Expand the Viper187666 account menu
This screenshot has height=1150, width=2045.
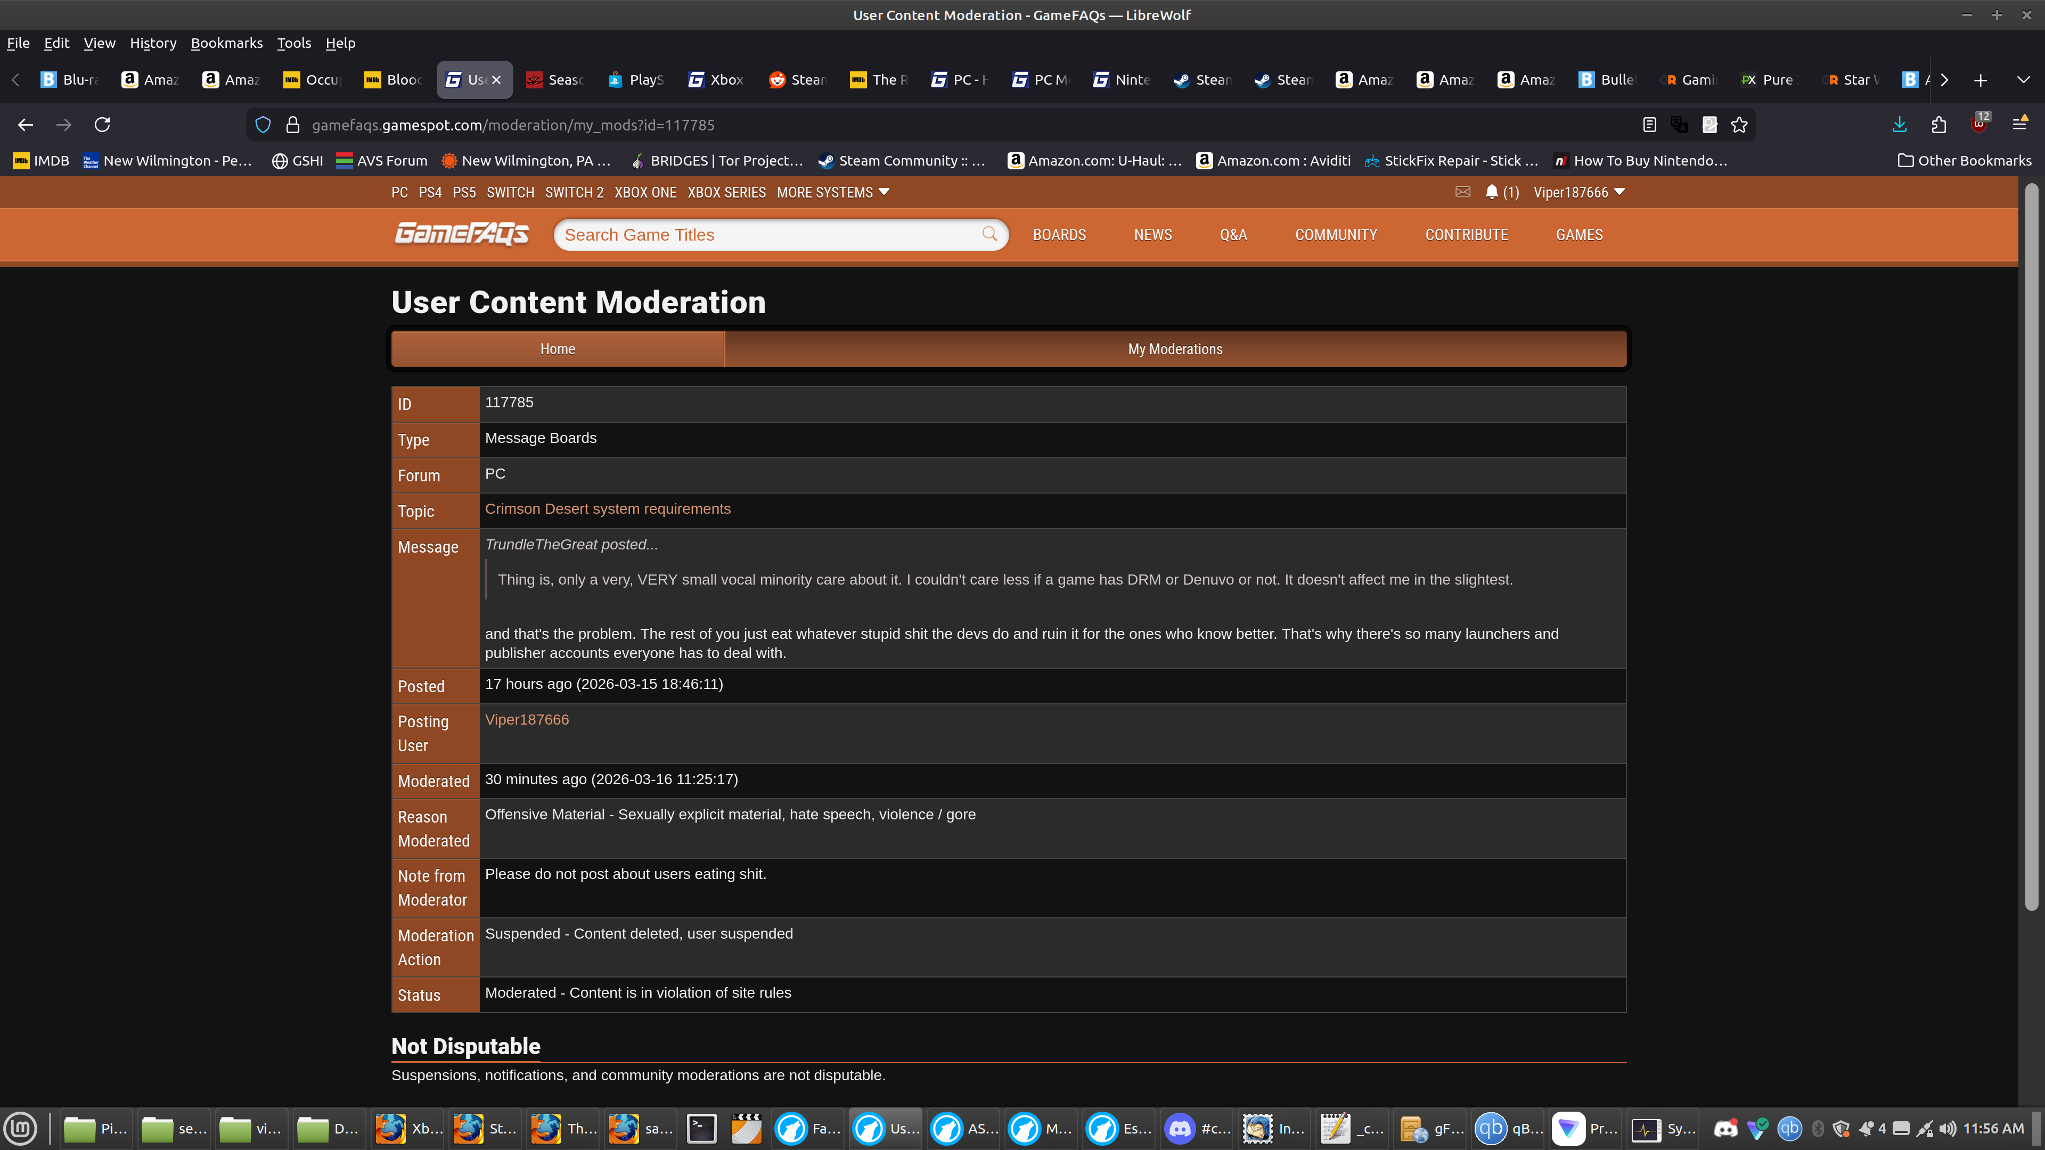[1578, 192]
